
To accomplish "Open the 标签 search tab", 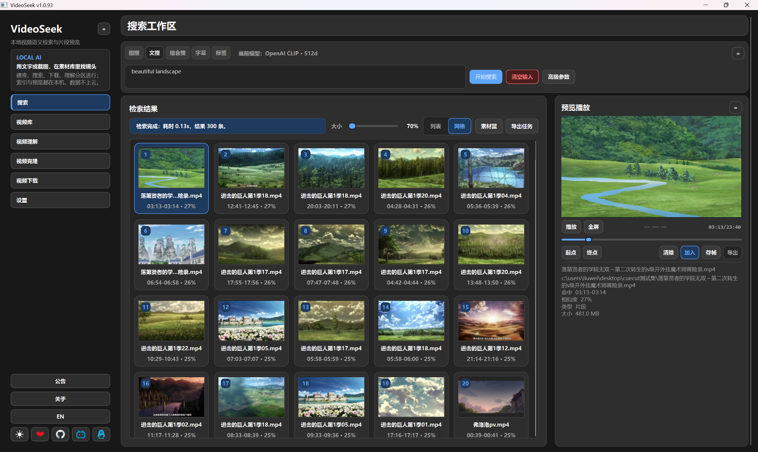I will tap(221, 53).
